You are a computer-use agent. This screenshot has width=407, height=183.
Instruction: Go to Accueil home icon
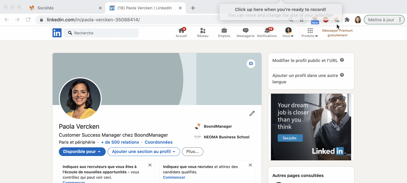(x=181, y=33)
